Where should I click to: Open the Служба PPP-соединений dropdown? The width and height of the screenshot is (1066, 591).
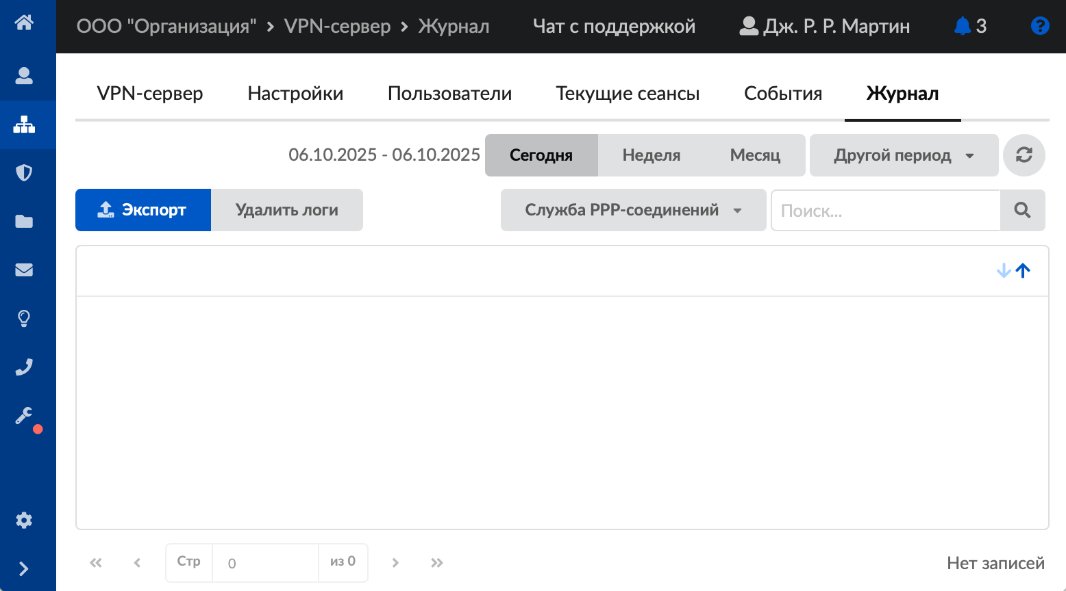[633, 210]
